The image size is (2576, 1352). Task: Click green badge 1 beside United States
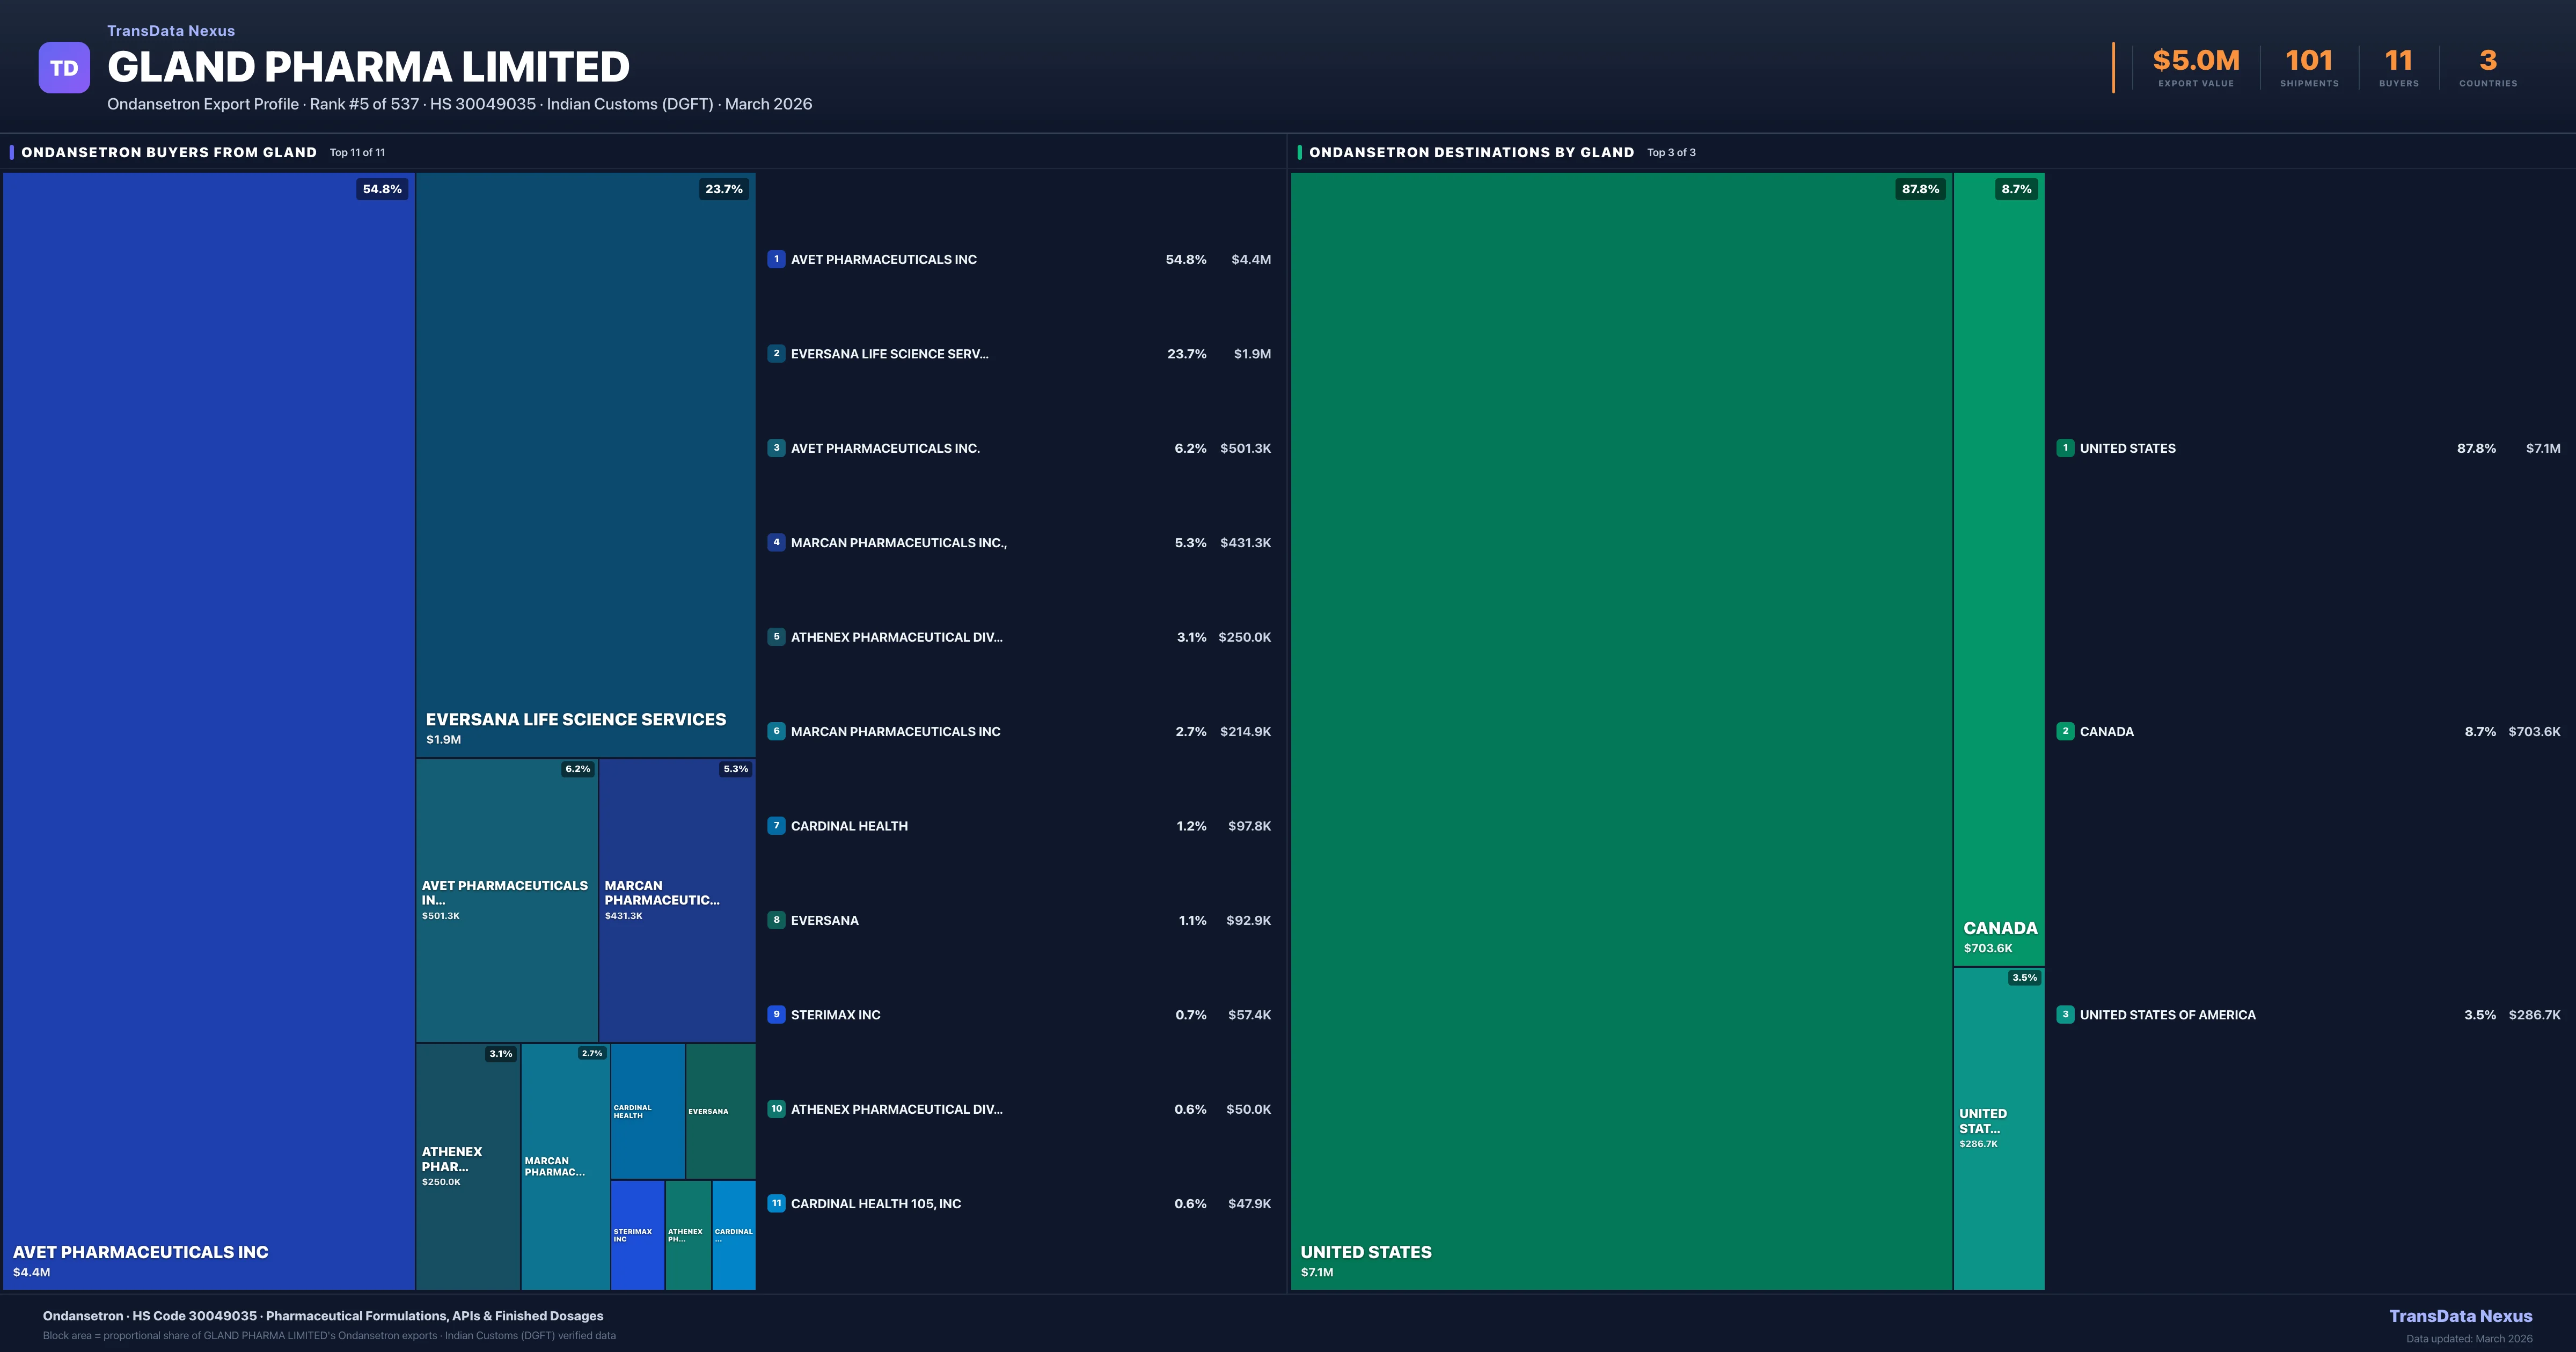tap(2065, 448)
